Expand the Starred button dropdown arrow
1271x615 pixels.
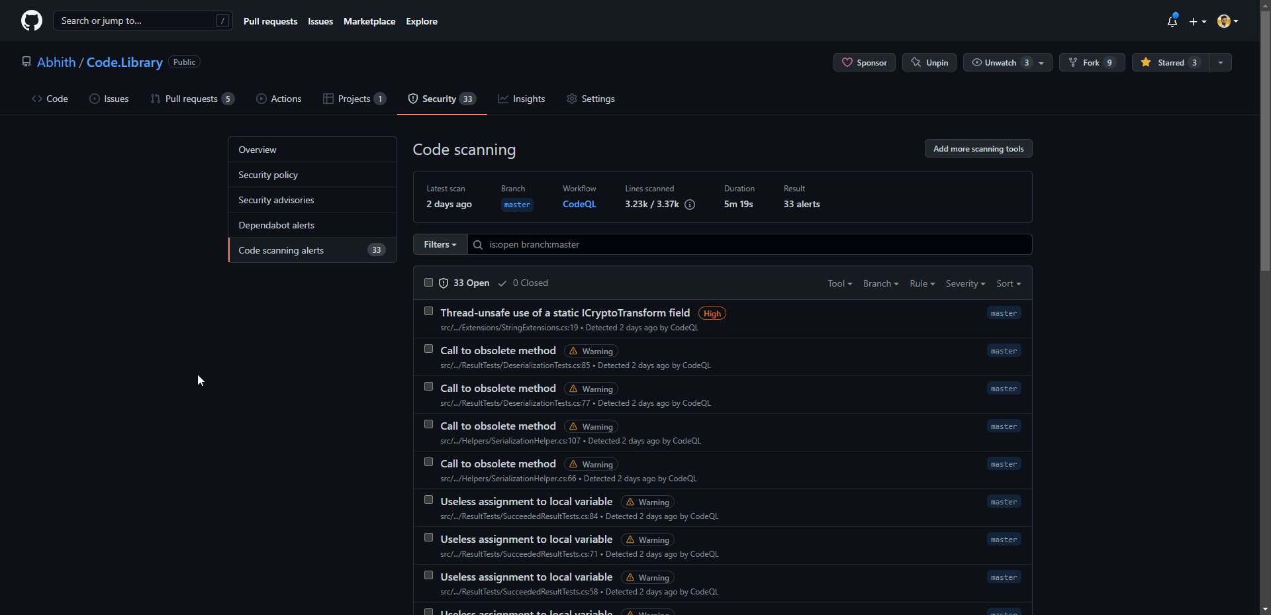(x=1221, y=62)
